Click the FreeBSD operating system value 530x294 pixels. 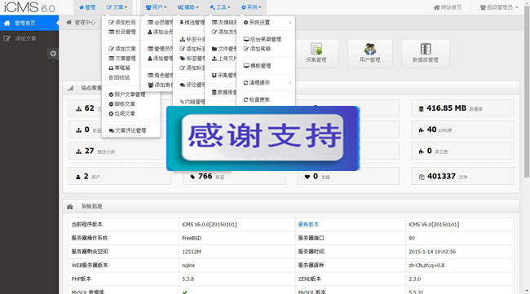(x=192, y=238)
